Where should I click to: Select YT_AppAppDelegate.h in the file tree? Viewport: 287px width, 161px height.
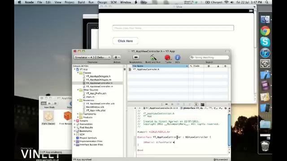[x=98, y=76]
